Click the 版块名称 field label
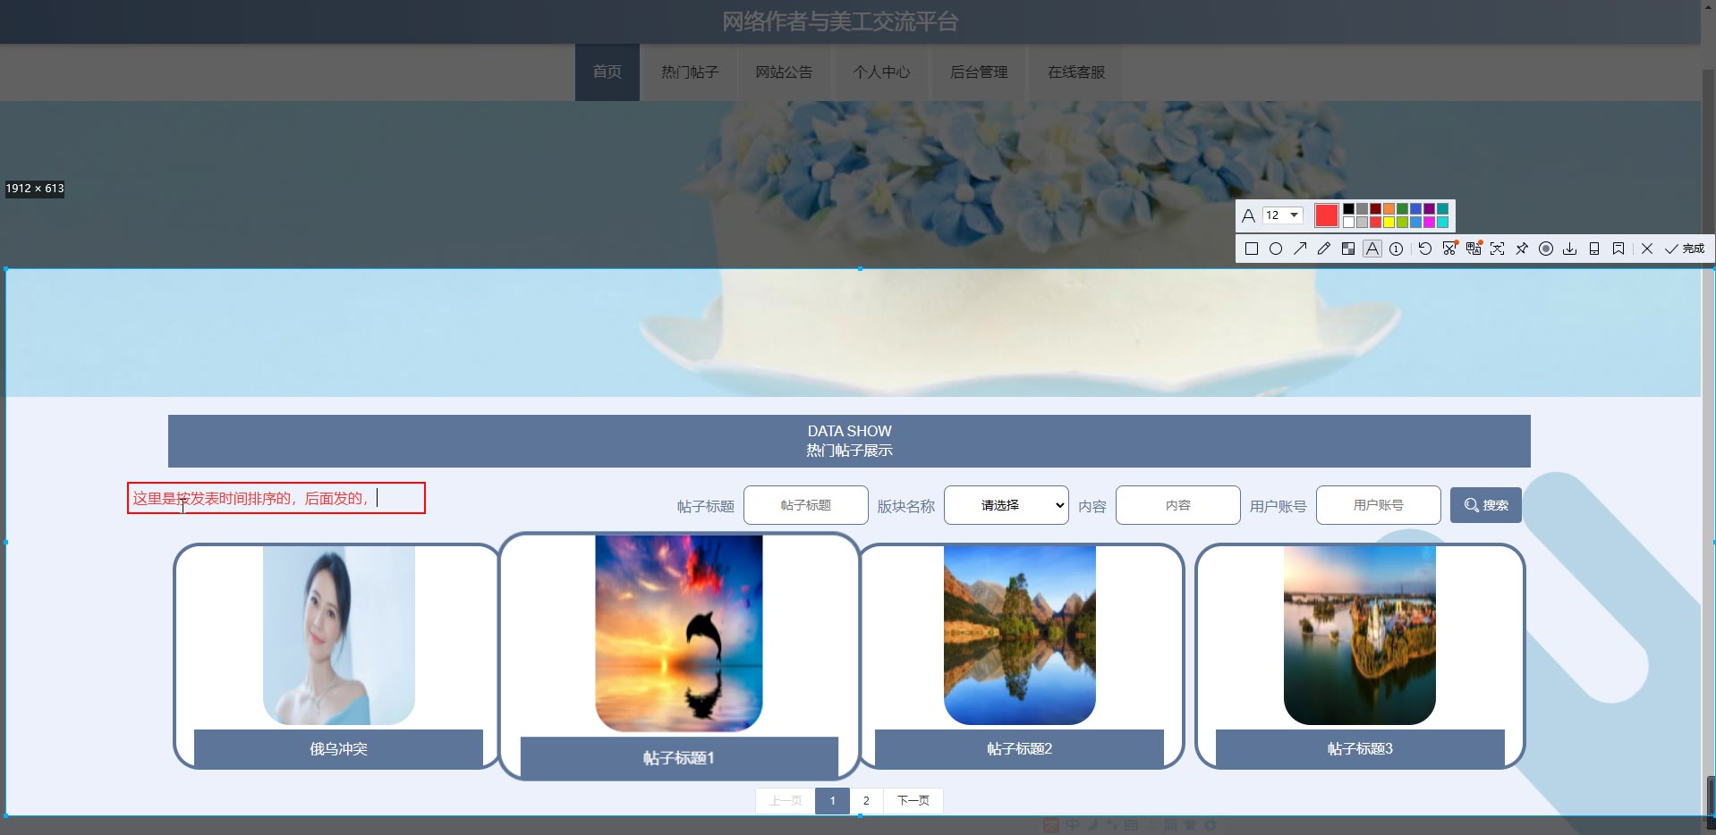Image resolution: width=1716 pixels, height=835 pixels. pos(905,507)
